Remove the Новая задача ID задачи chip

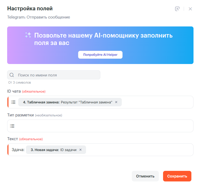pyautogui.click(x=80, y=150)
